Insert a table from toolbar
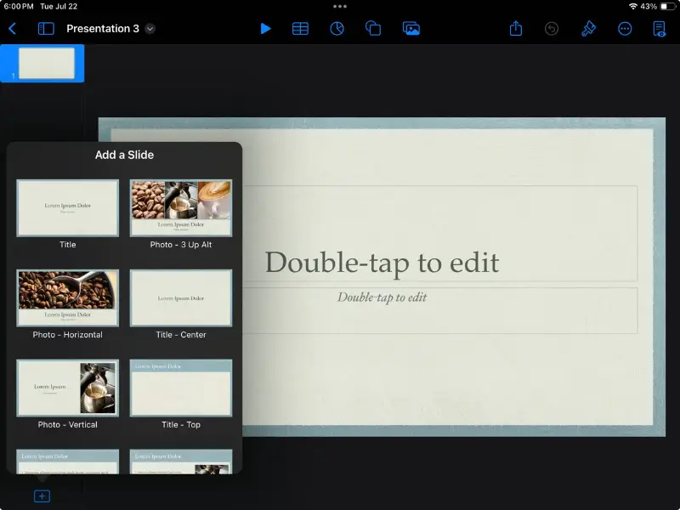This screenshot has width=680, height=510. tap(300, 29)
